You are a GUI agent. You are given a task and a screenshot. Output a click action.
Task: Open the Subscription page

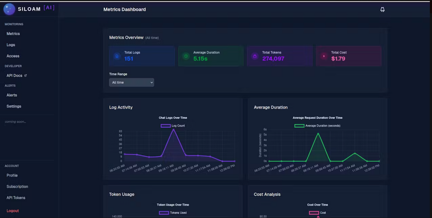click(17, 186)
